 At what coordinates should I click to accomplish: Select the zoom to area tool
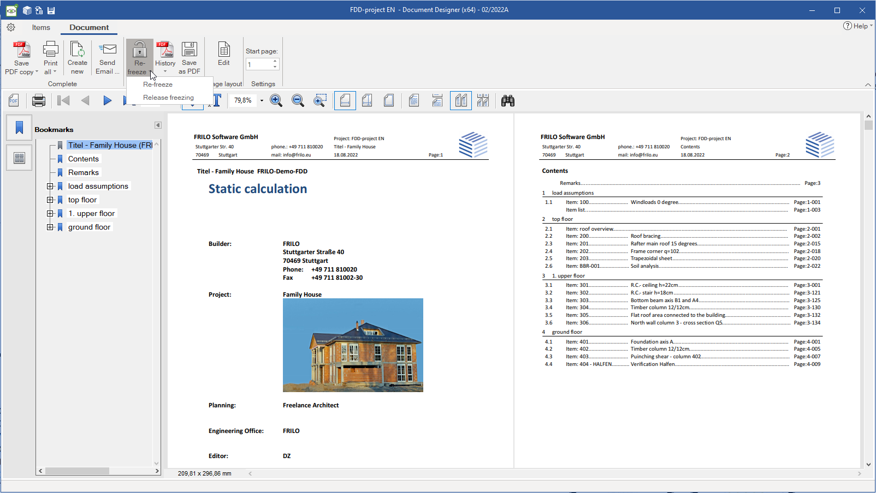click(x=320, y=100)
